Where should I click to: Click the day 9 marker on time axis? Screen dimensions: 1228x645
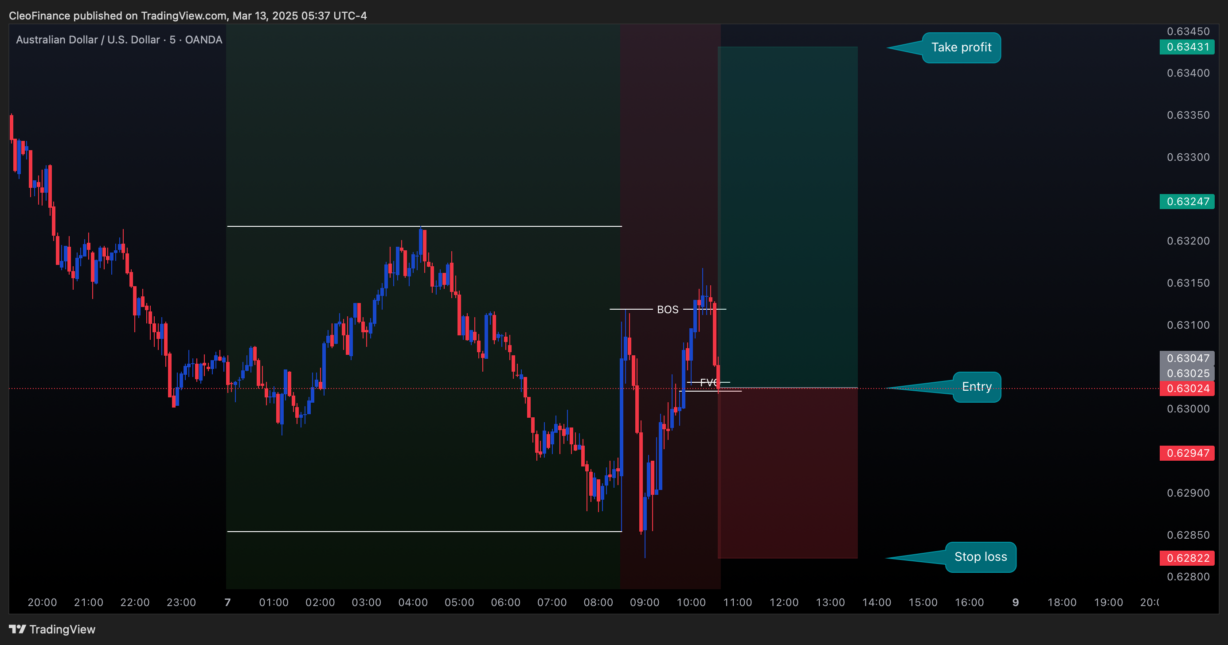pyautogui.click(x=1015, y=602)
